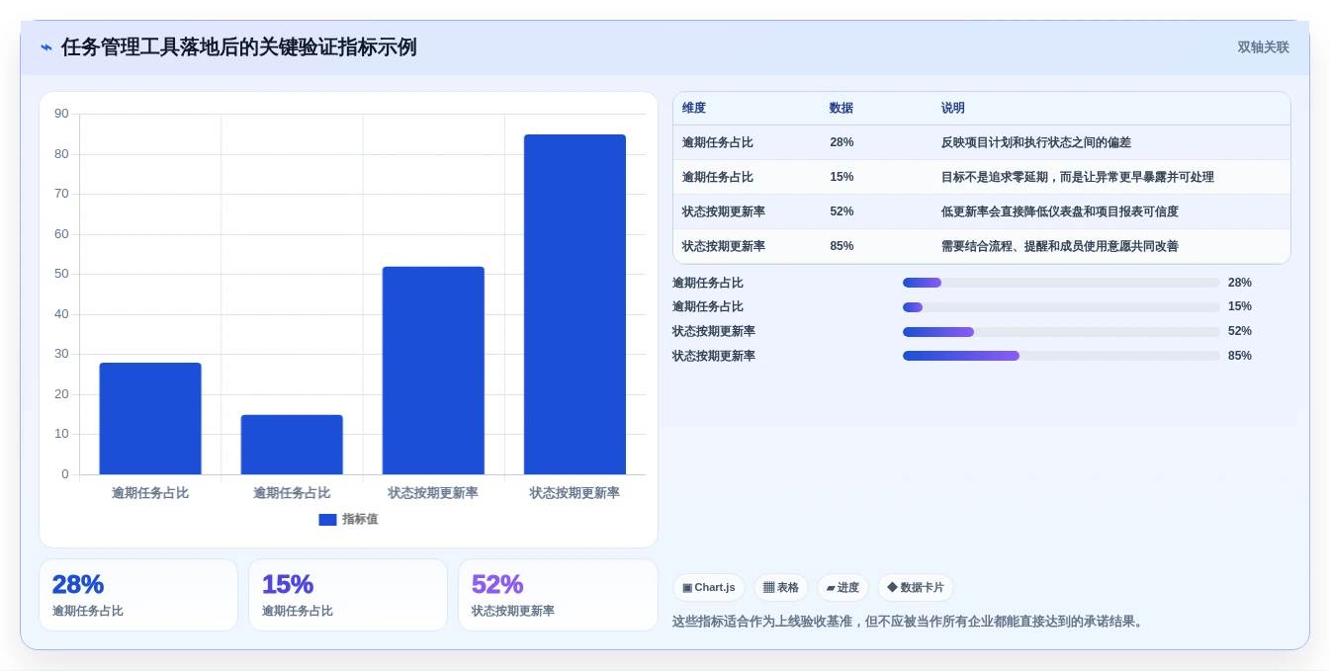Click the Chart.js chip
Screen dimensions: 1330x671
(x=709, y=588)
